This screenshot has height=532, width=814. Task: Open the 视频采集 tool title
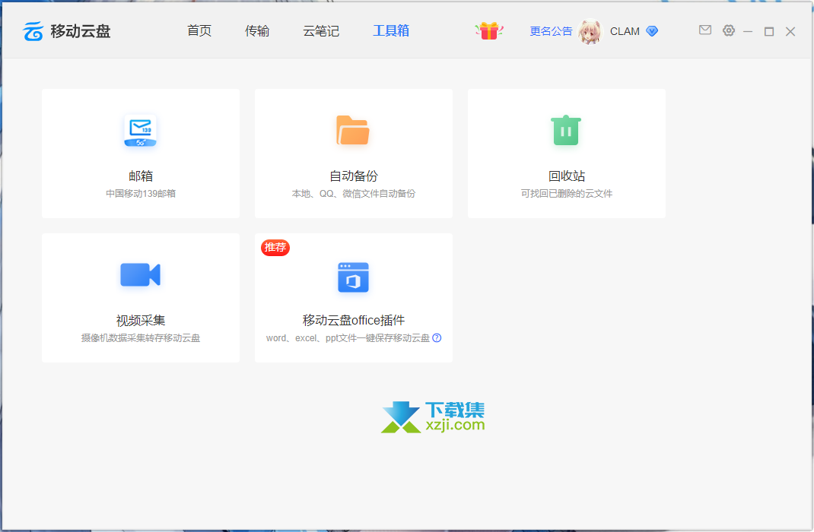point(141,321)
